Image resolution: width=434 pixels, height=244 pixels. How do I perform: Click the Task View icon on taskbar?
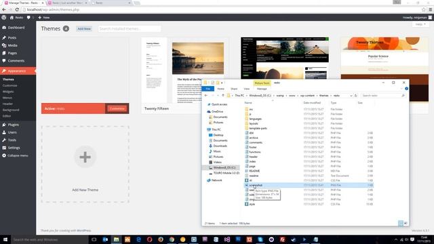click(x=94, y=239)
